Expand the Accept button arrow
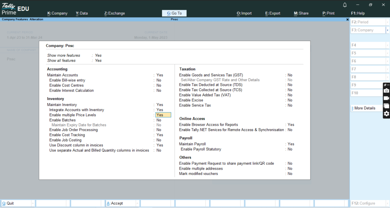This screenshot has height=208, width=390. (x=137, y=203)
